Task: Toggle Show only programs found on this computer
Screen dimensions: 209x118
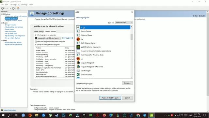Action: point(36,42)
